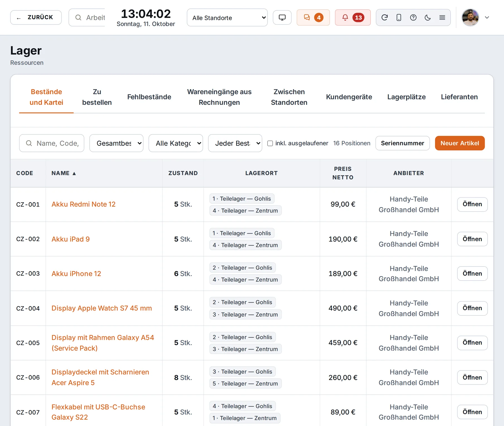The width and height of the screenshot is (504, 426).
Task: Click the Zurück back button
Action: coord(36,17)
